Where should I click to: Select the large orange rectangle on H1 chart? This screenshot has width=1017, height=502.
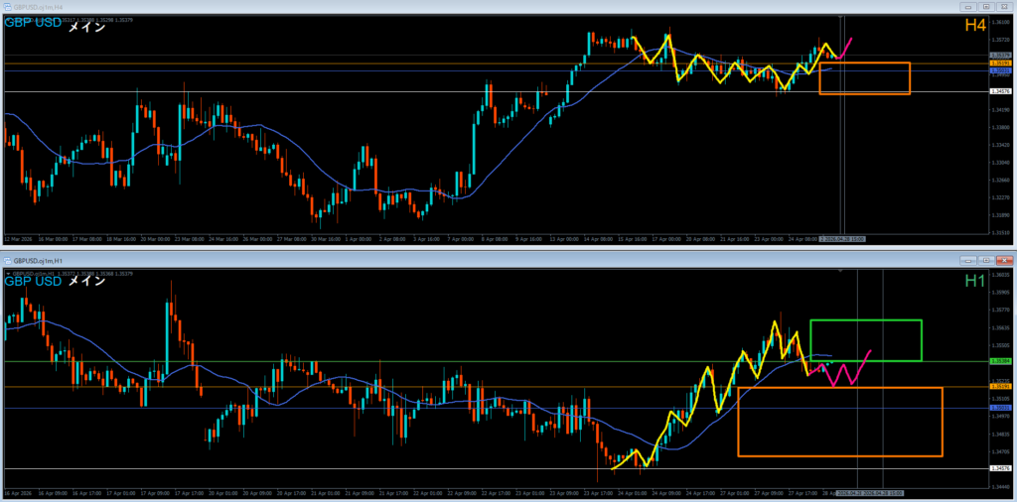pos(840,422)
